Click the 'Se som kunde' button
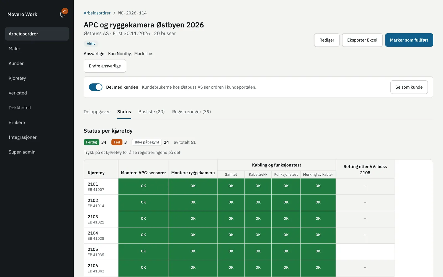 (x=409, y=87)
